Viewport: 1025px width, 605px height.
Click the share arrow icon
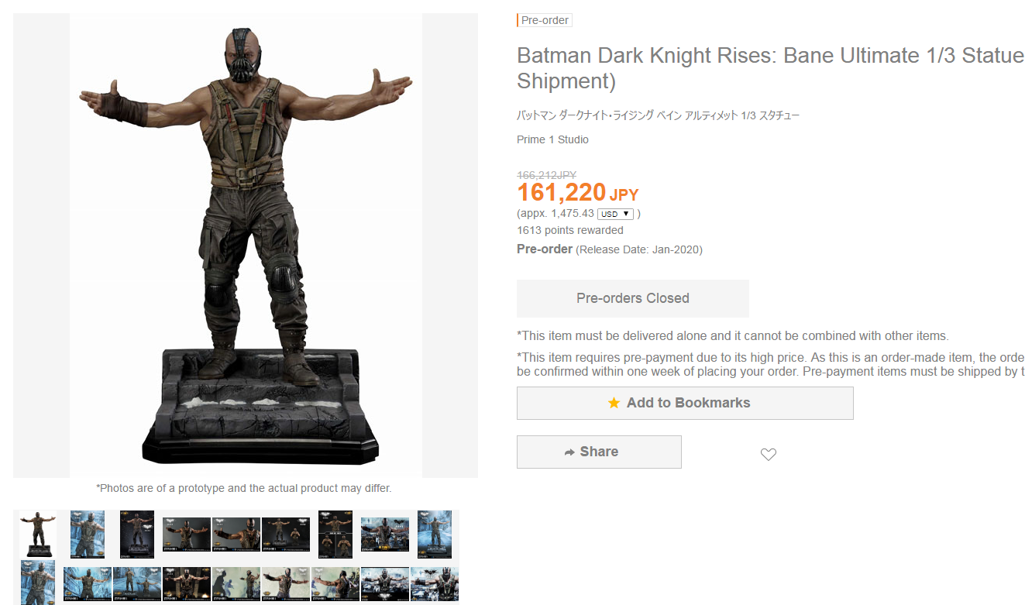click(569, 452)
